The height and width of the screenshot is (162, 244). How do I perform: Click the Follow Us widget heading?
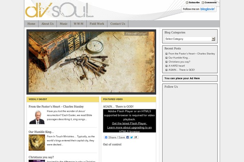(171, 87)
